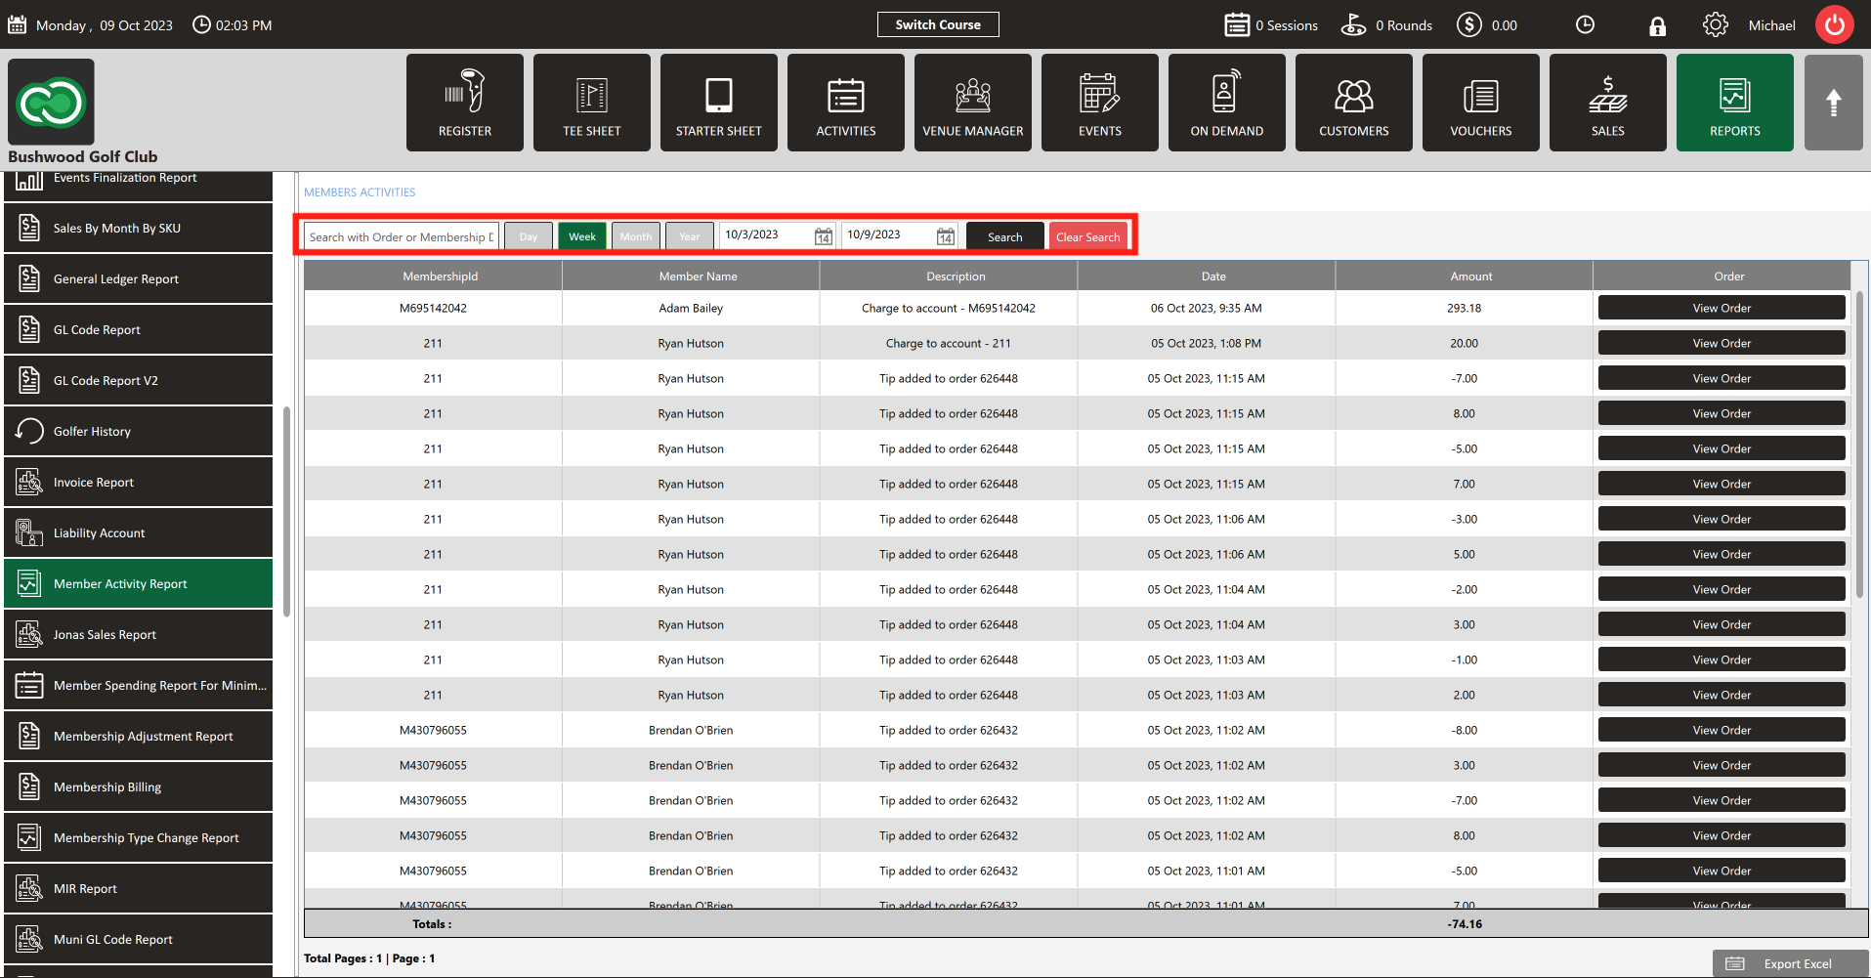Click the order or membership search field

(402, 236)
